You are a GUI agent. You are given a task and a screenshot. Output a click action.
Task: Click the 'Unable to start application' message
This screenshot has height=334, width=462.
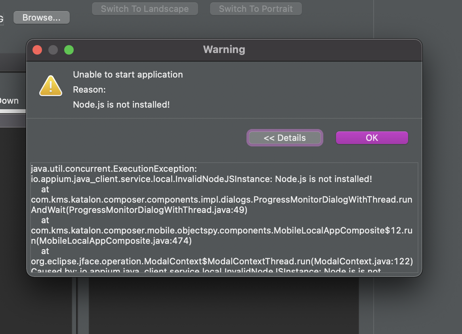(128, 74)
